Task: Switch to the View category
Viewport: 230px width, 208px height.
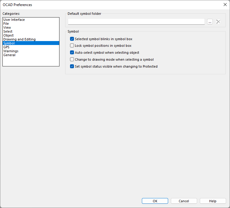Action: [x=31, y=27]
